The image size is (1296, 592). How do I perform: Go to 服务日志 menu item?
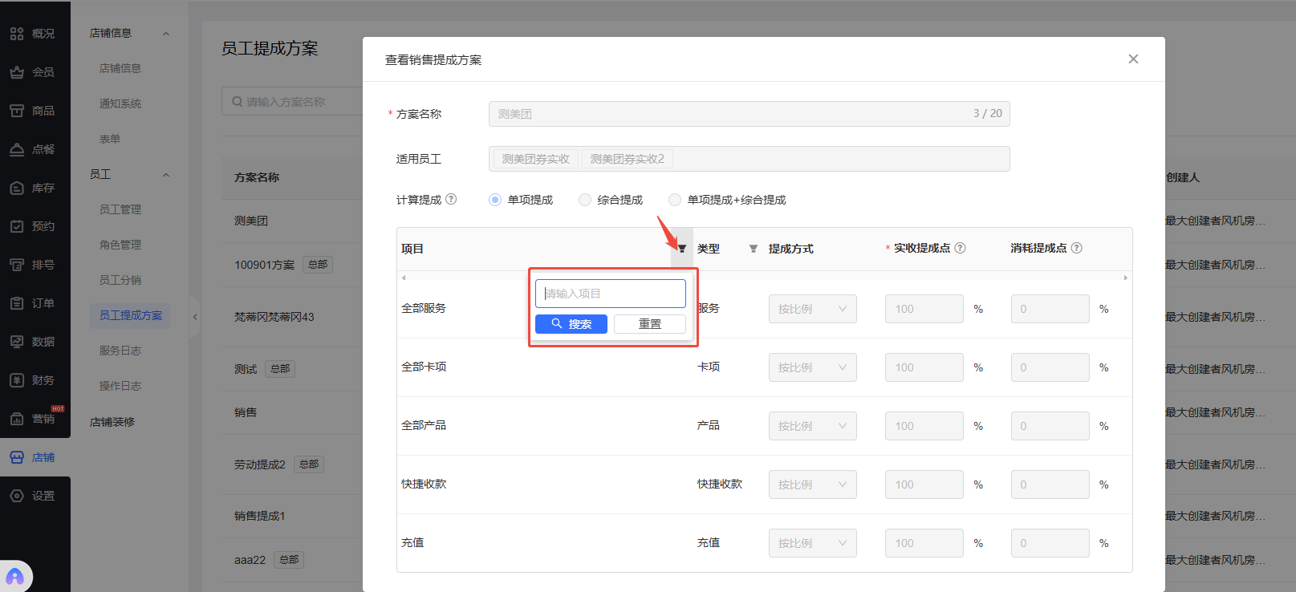(x=120, y=351)
